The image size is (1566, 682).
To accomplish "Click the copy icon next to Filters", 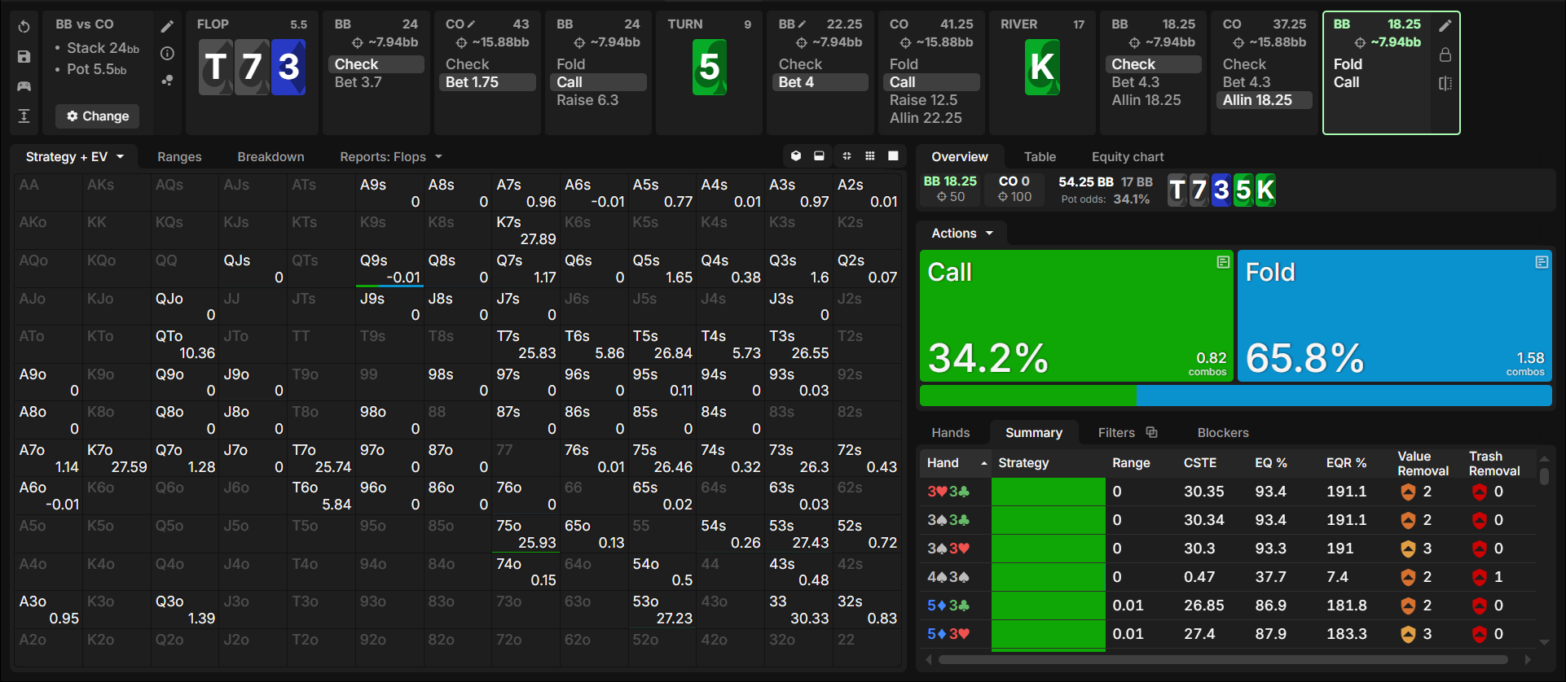I will tap(1151, 432).
